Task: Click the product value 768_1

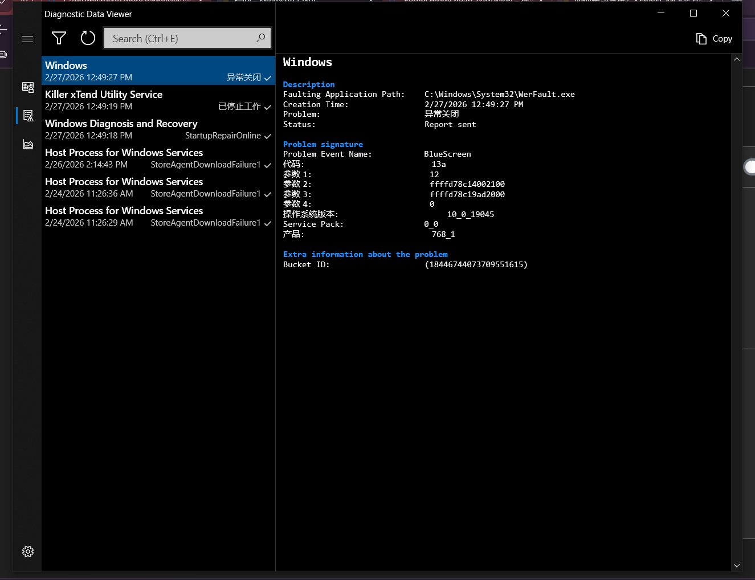Action: 443,234
